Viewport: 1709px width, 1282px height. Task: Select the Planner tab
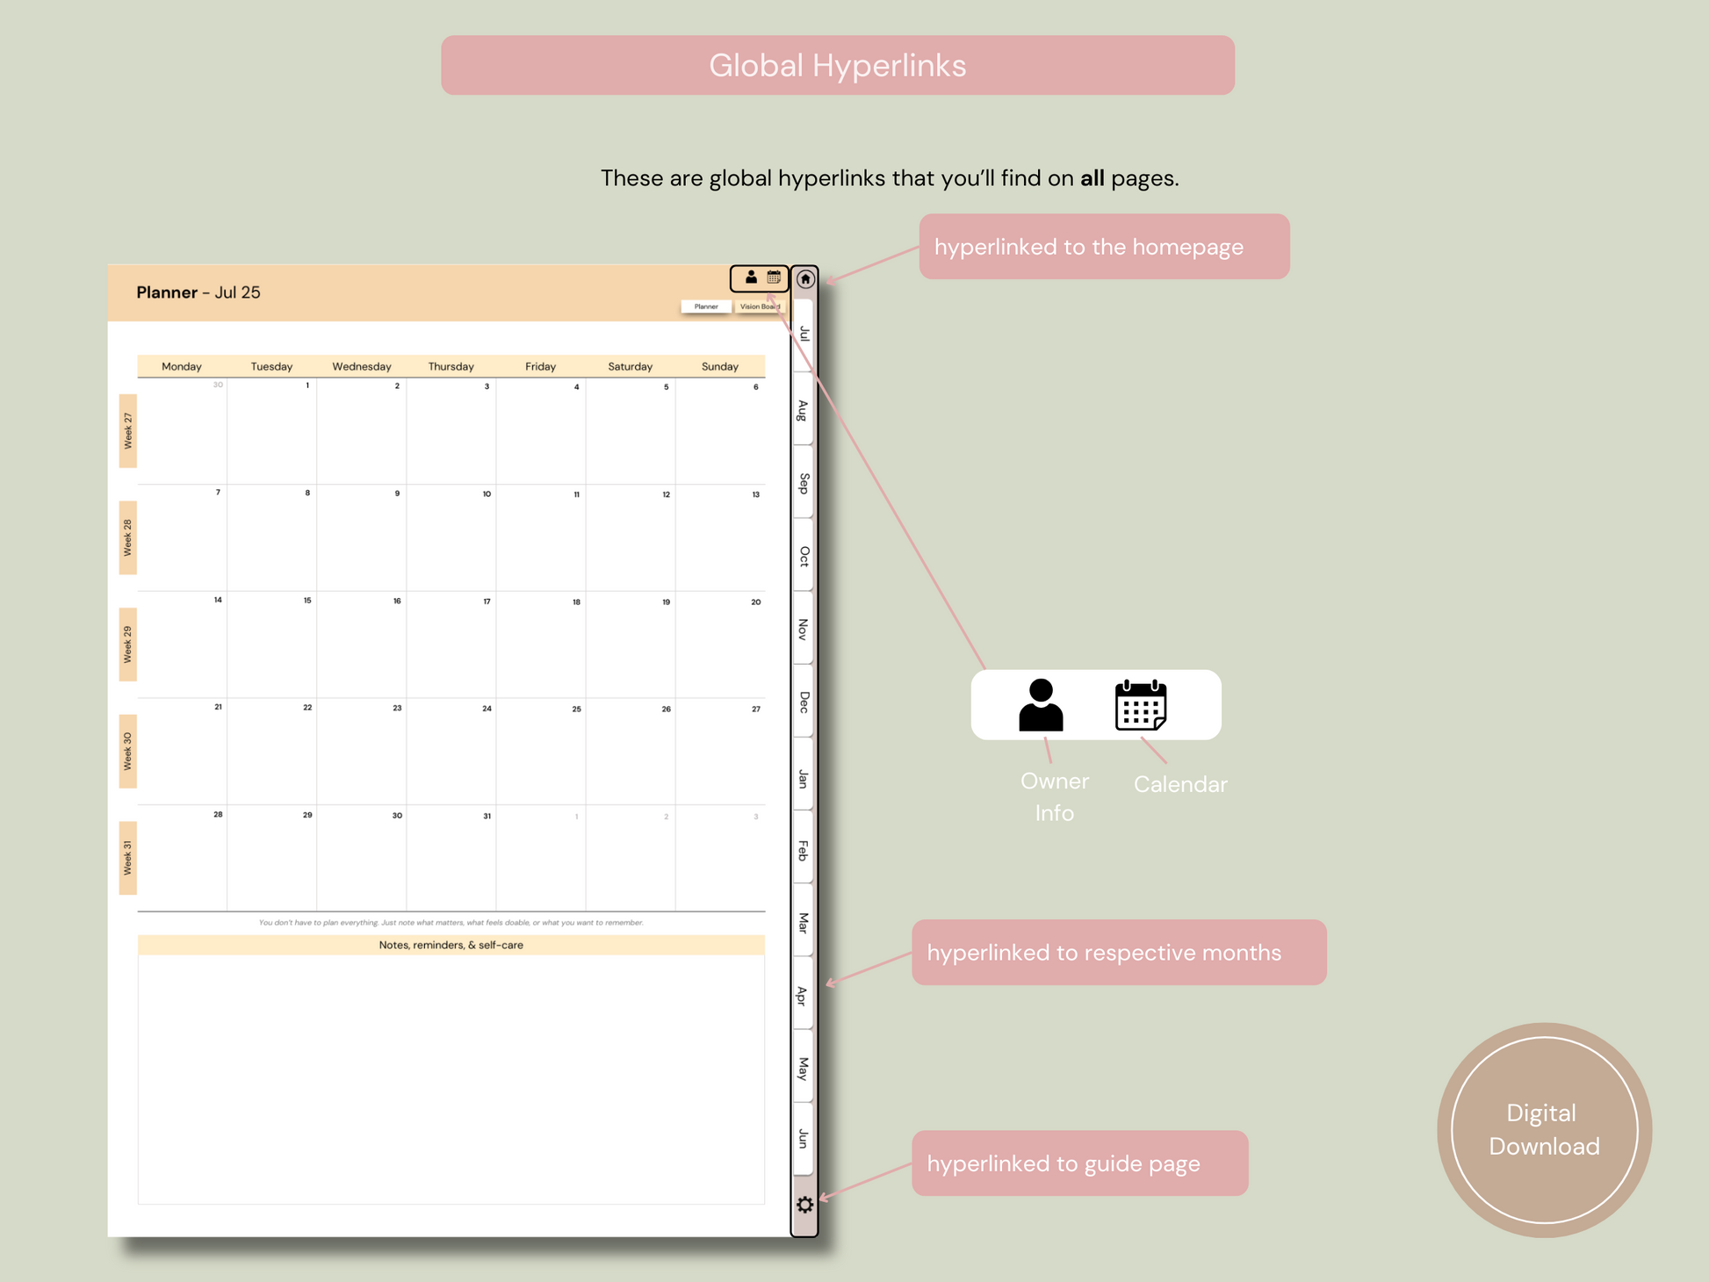(x=708, y=307)
